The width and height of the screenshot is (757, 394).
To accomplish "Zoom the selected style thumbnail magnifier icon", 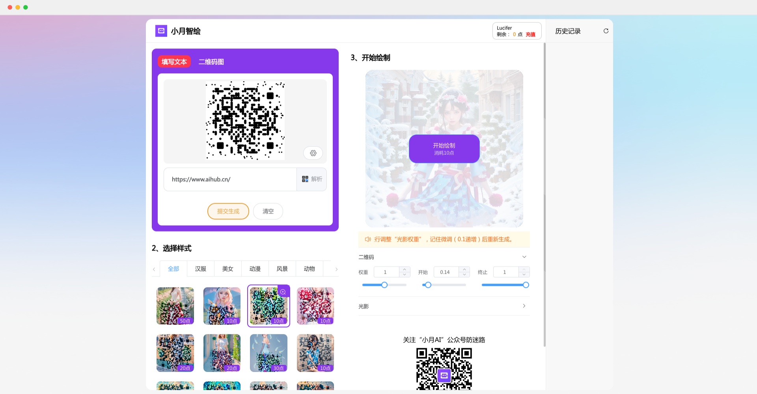I will pyautogui.click(x=283, y=292).
